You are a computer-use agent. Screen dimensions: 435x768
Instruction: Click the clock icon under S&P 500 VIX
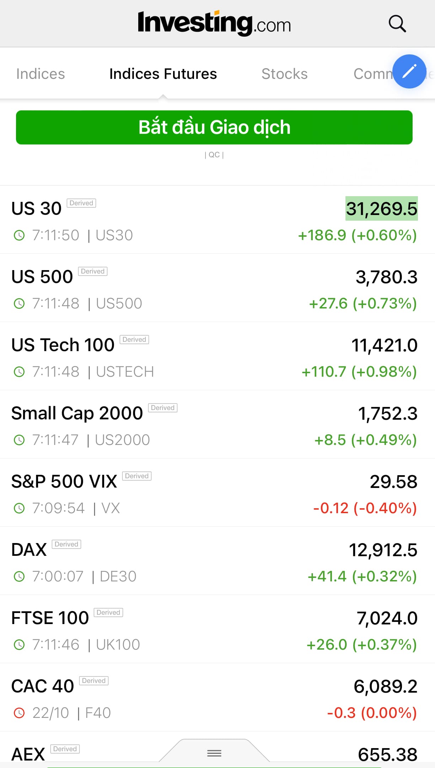[19, 508]
